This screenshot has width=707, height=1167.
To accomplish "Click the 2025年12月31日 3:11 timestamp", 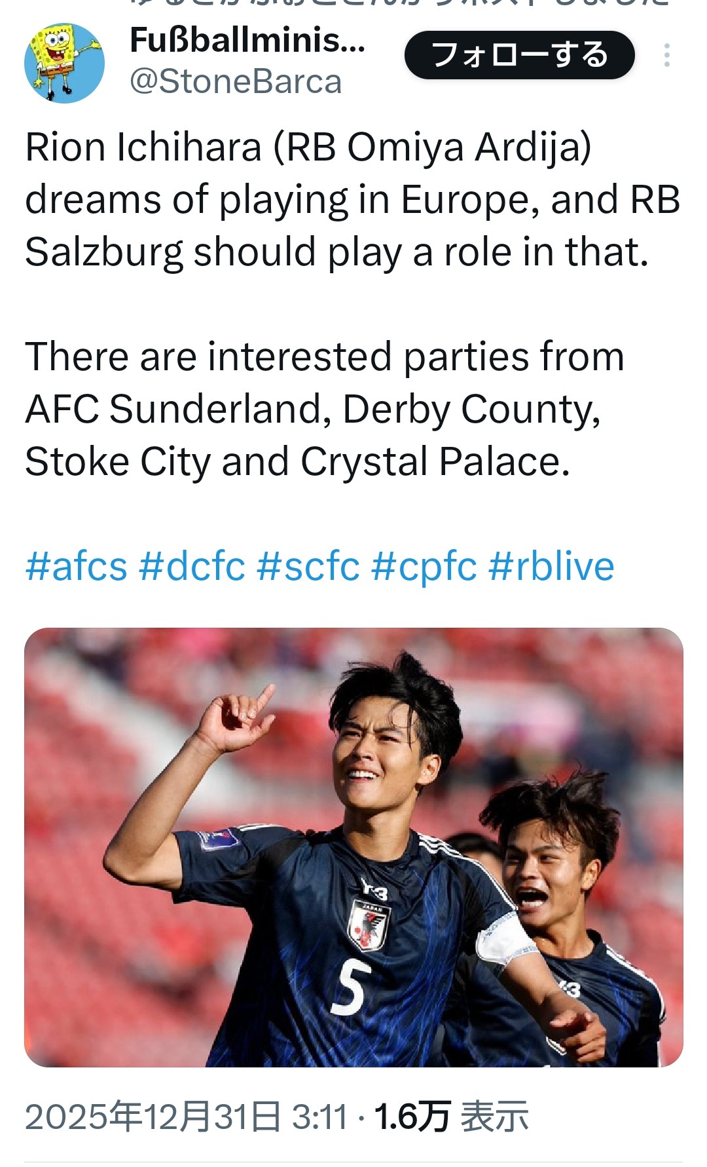I will [186, 1117].
